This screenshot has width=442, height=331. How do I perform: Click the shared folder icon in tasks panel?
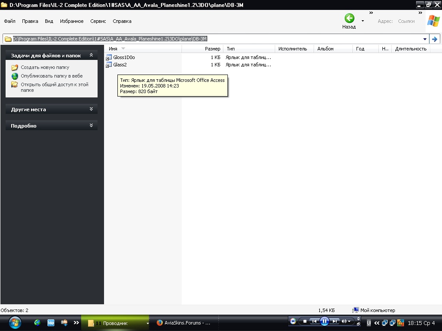15,84
